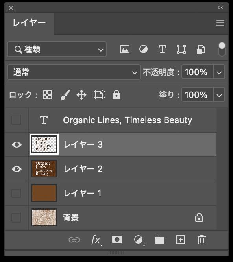Screen dimensions: 233x262
Task: Open 塗り fill slider dropdown arrow
Action: pos(219,95)
